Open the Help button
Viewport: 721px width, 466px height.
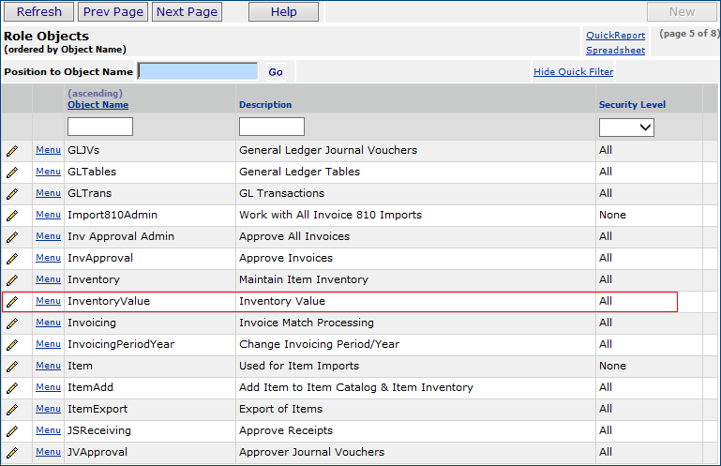283,12
